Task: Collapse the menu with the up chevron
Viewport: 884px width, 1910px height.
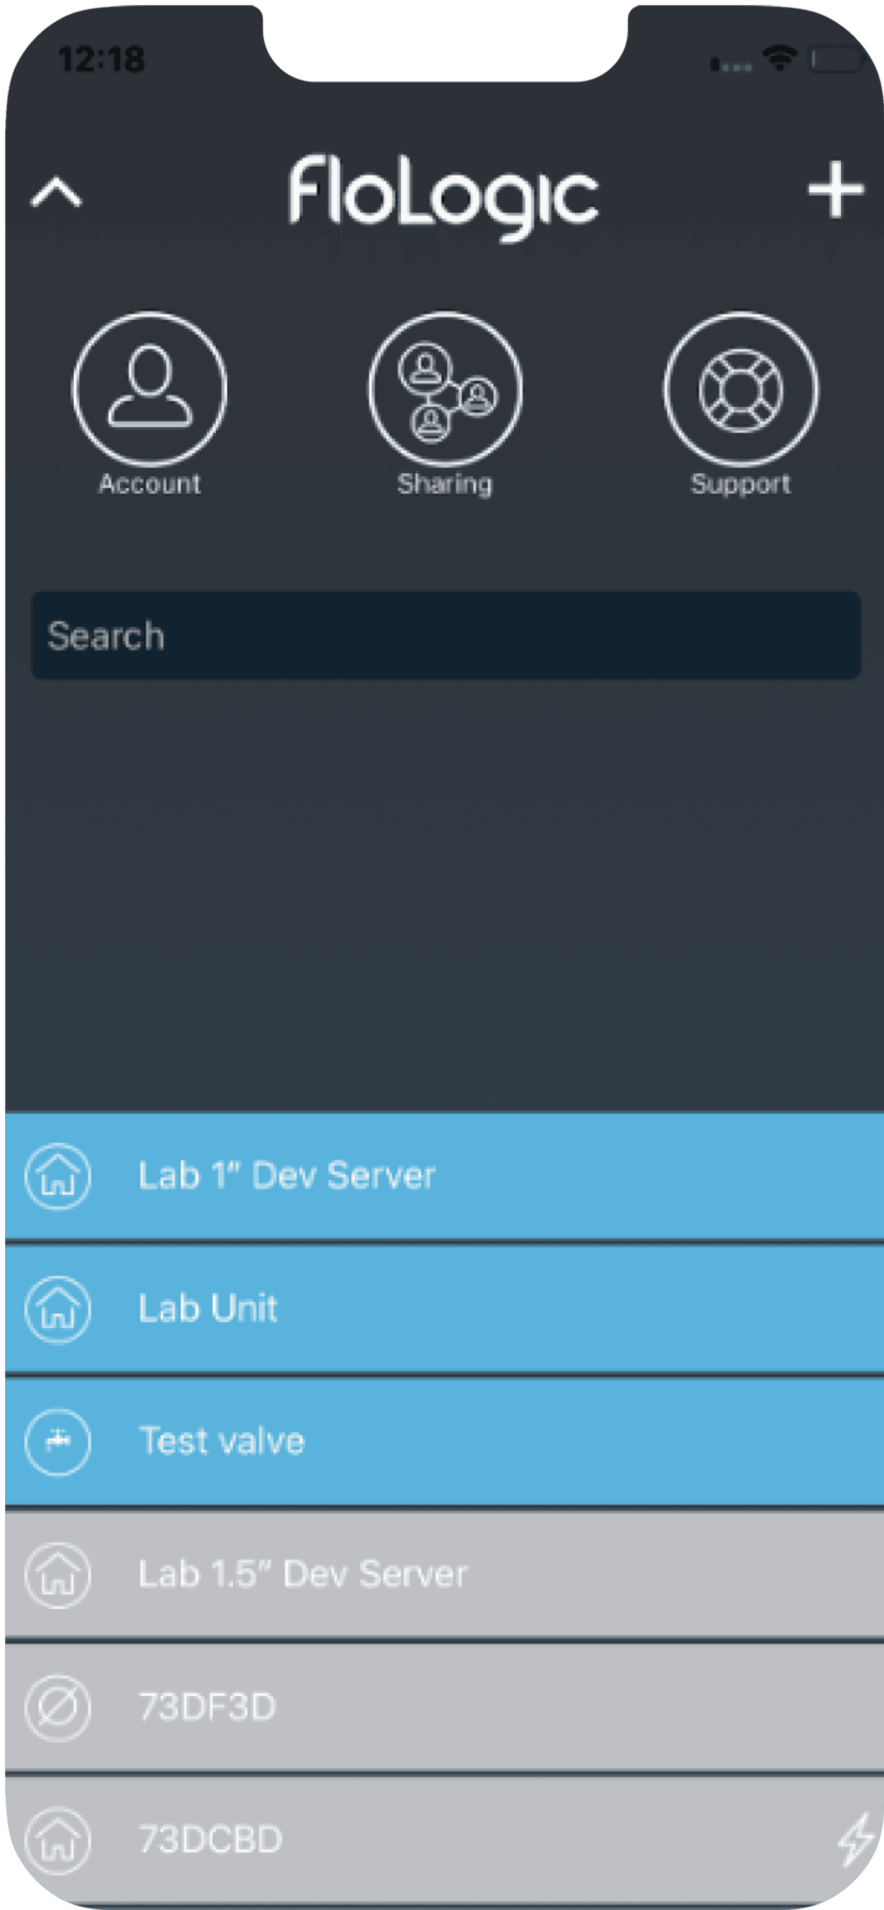Action: pos(56,192)
